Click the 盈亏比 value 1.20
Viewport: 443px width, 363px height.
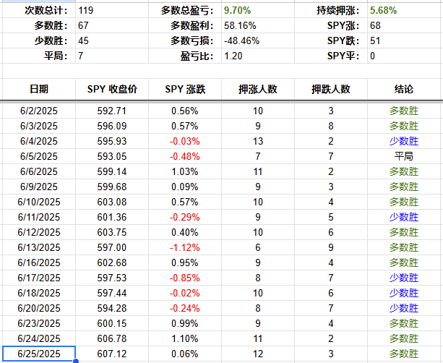pos(233,56)
